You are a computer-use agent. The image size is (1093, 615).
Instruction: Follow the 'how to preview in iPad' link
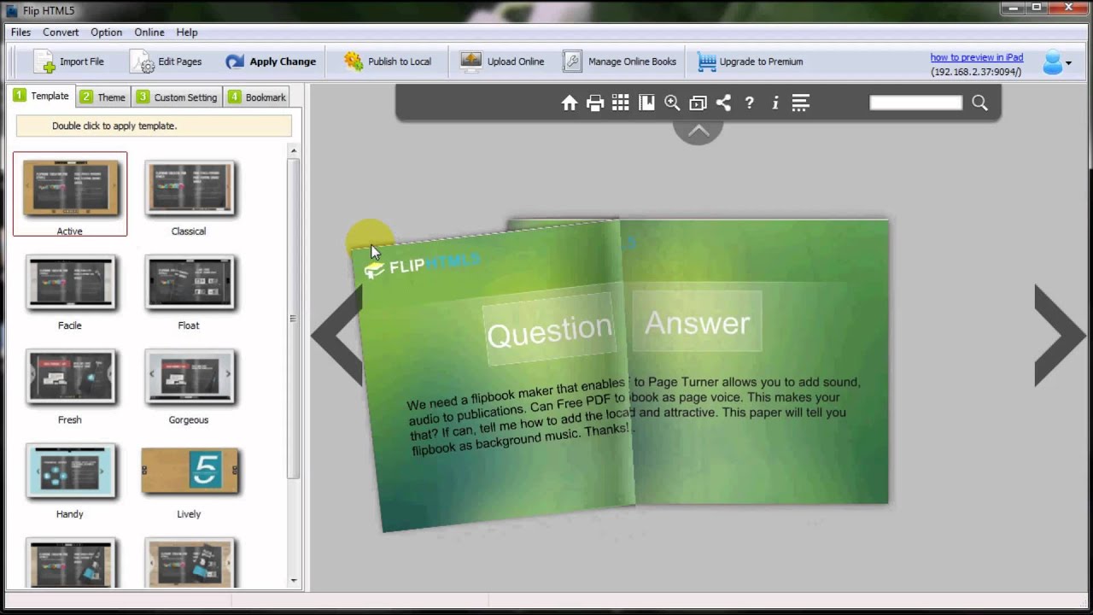coord(977,57)
